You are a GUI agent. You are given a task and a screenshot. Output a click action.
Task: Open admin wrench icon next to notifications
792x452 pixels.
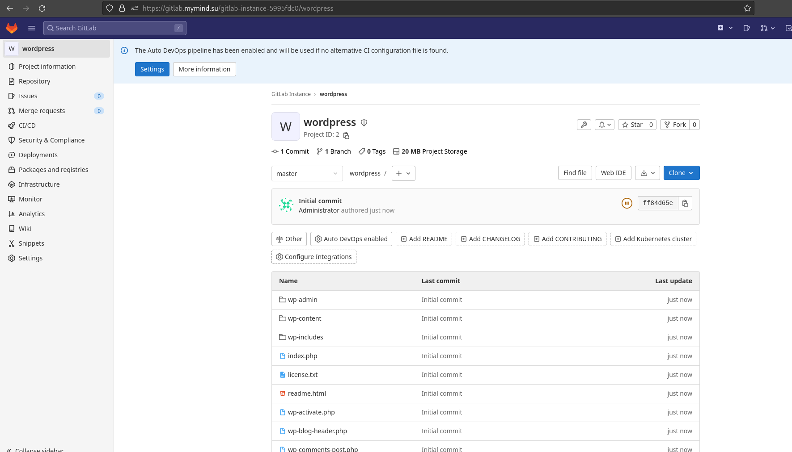(x=584, y=125)
